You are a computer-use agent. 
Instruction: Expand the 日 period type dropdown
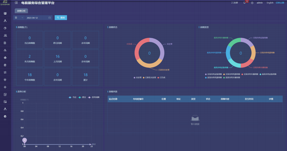coord(19,18)
